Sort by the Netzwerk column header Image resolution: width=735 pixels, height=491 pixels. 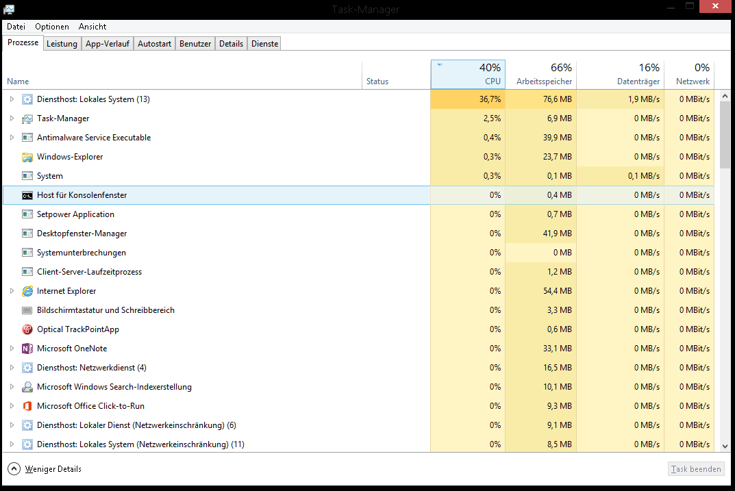(x=689, y=75)
